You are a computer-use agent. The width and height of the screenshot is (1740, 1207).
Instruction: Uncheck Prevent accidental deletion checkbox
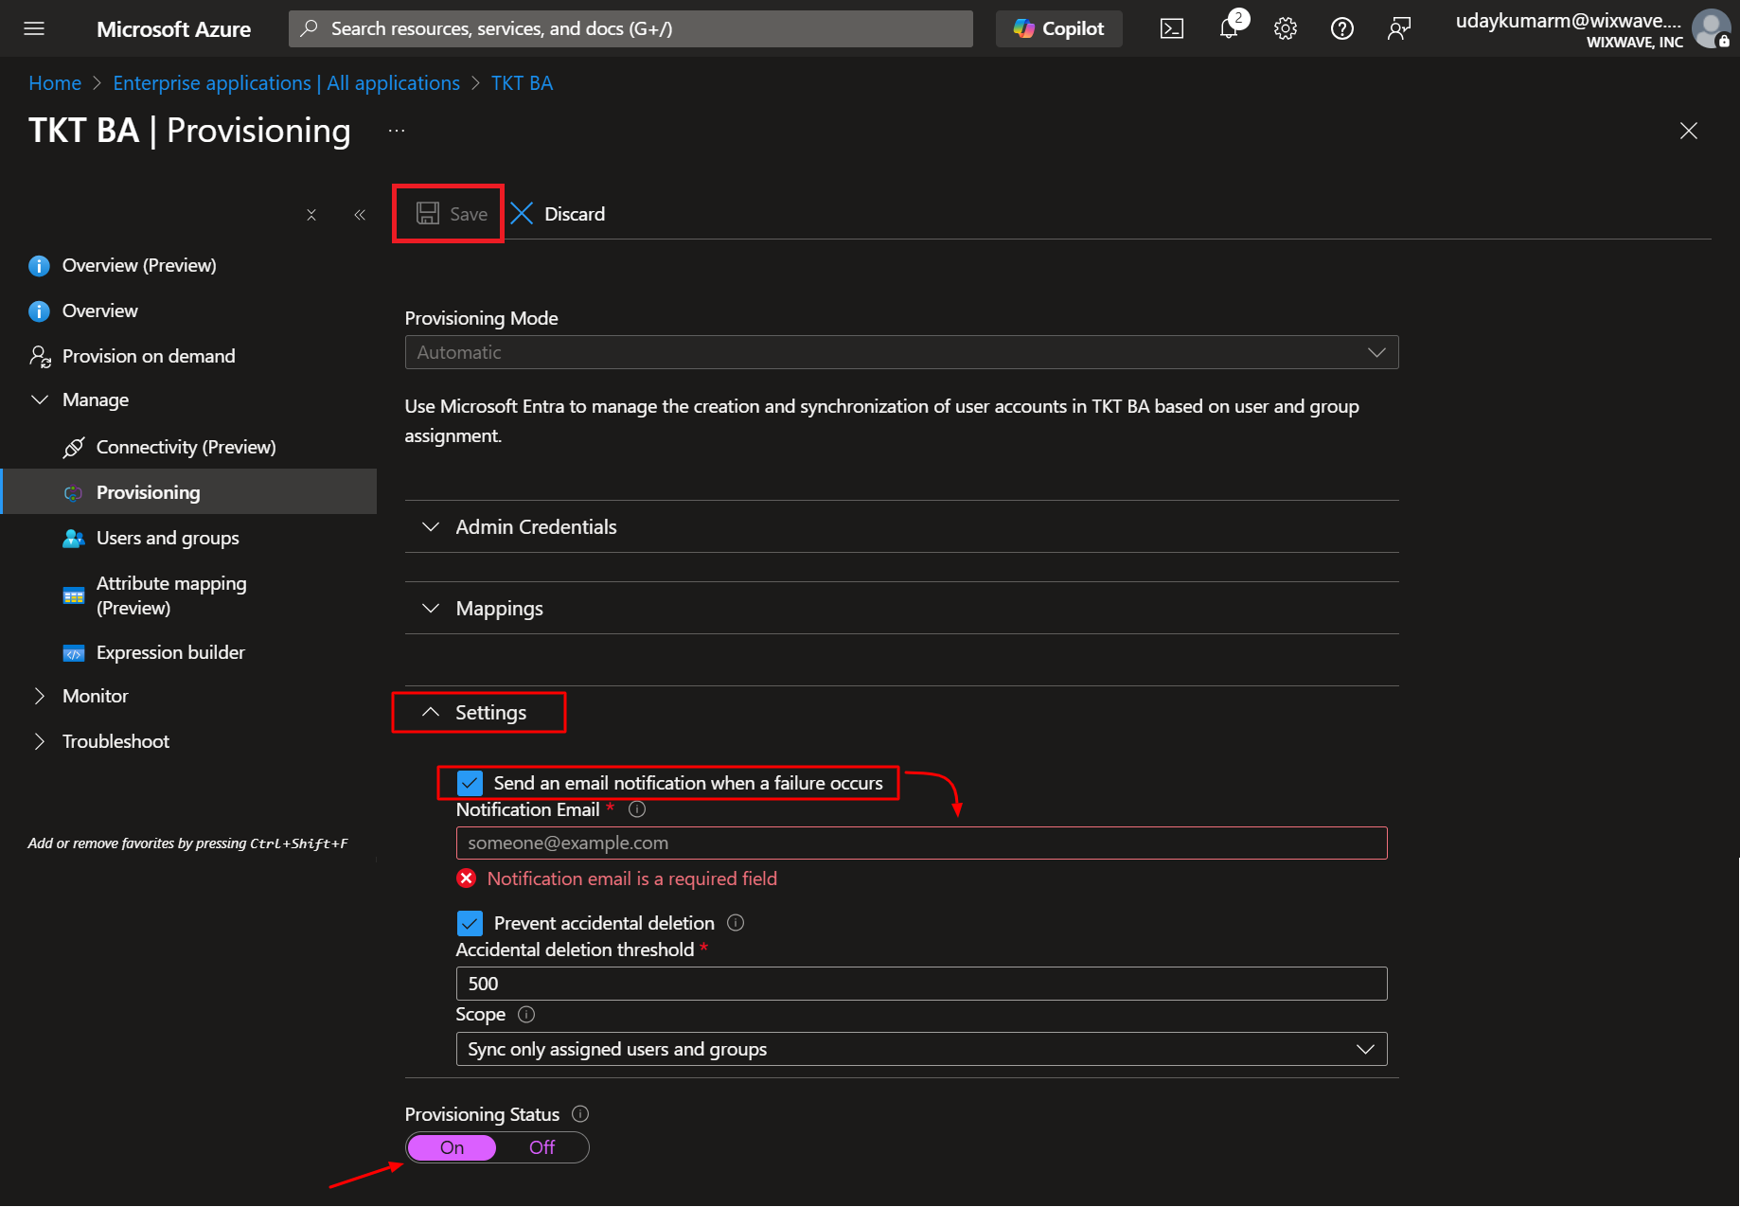point(470,923)
